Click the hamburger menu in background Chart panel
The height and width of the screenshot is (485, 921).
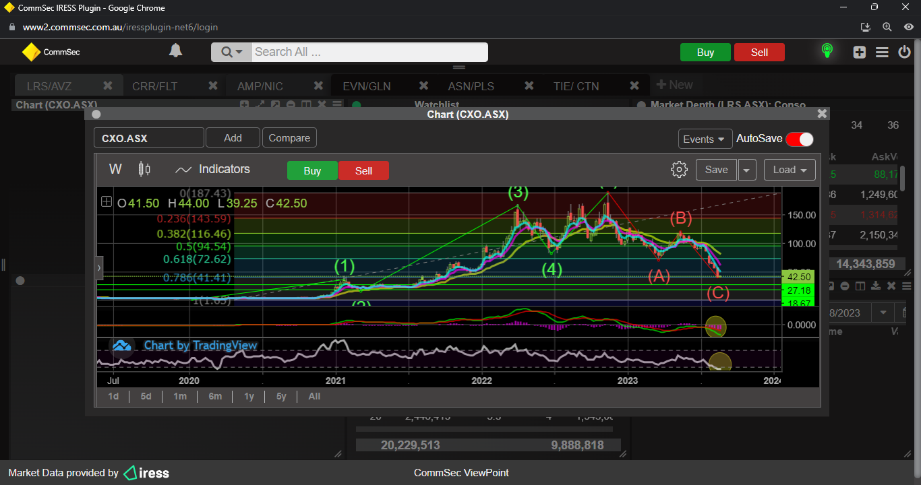tap(337, 104)
